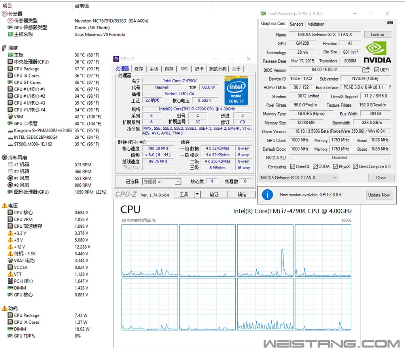
Task: Click the 图形处理器(GPU) fan row icon
Action: [10, 192]
